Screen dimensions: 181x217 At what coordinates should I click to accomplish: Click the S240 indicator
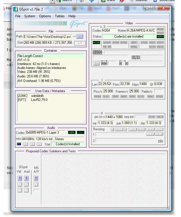tap(160, 47)
